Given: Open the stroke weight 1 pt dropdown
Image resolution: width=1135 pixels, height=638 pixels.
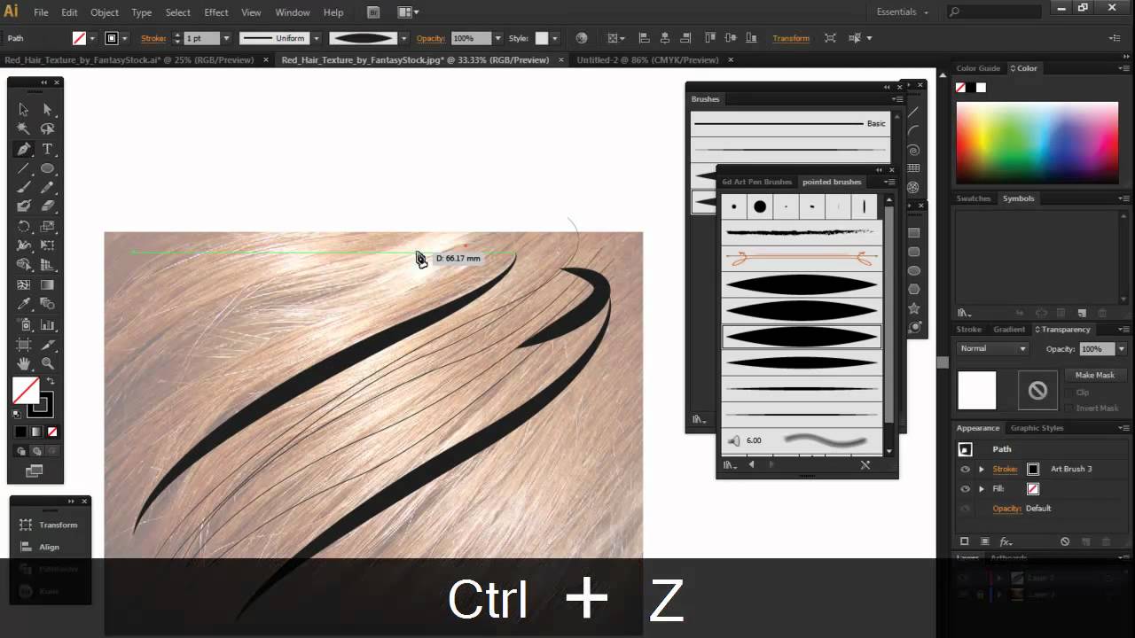Looking at the screenshot, I should click(x=226, y=38).
